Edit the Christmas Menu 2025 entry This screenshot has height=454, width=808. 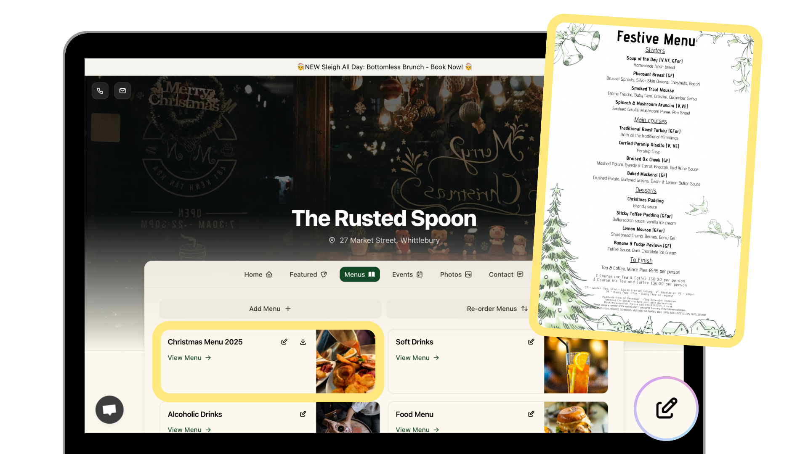coord(284,342)
